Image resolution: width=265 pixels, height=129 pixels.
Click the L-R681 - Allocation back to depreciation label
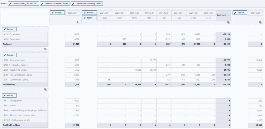tap(25, 115)
